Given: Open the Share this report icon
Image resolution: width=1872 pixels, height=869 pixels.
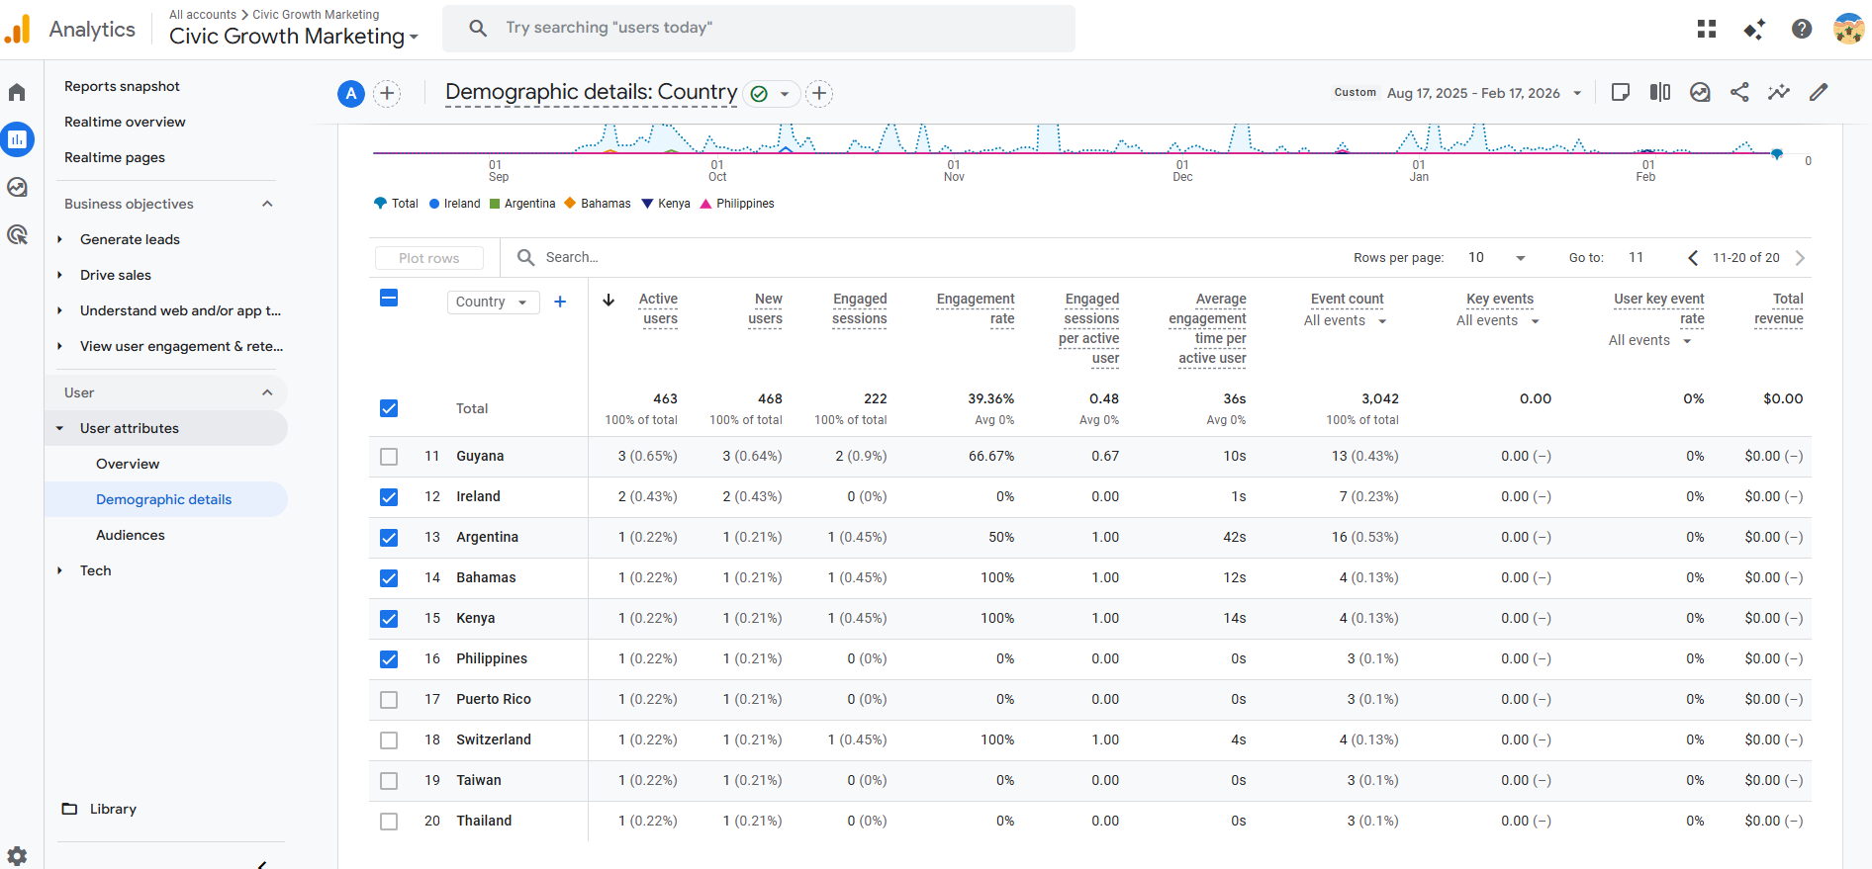Looking at the screenshot, I should [x=1739, y=92].
